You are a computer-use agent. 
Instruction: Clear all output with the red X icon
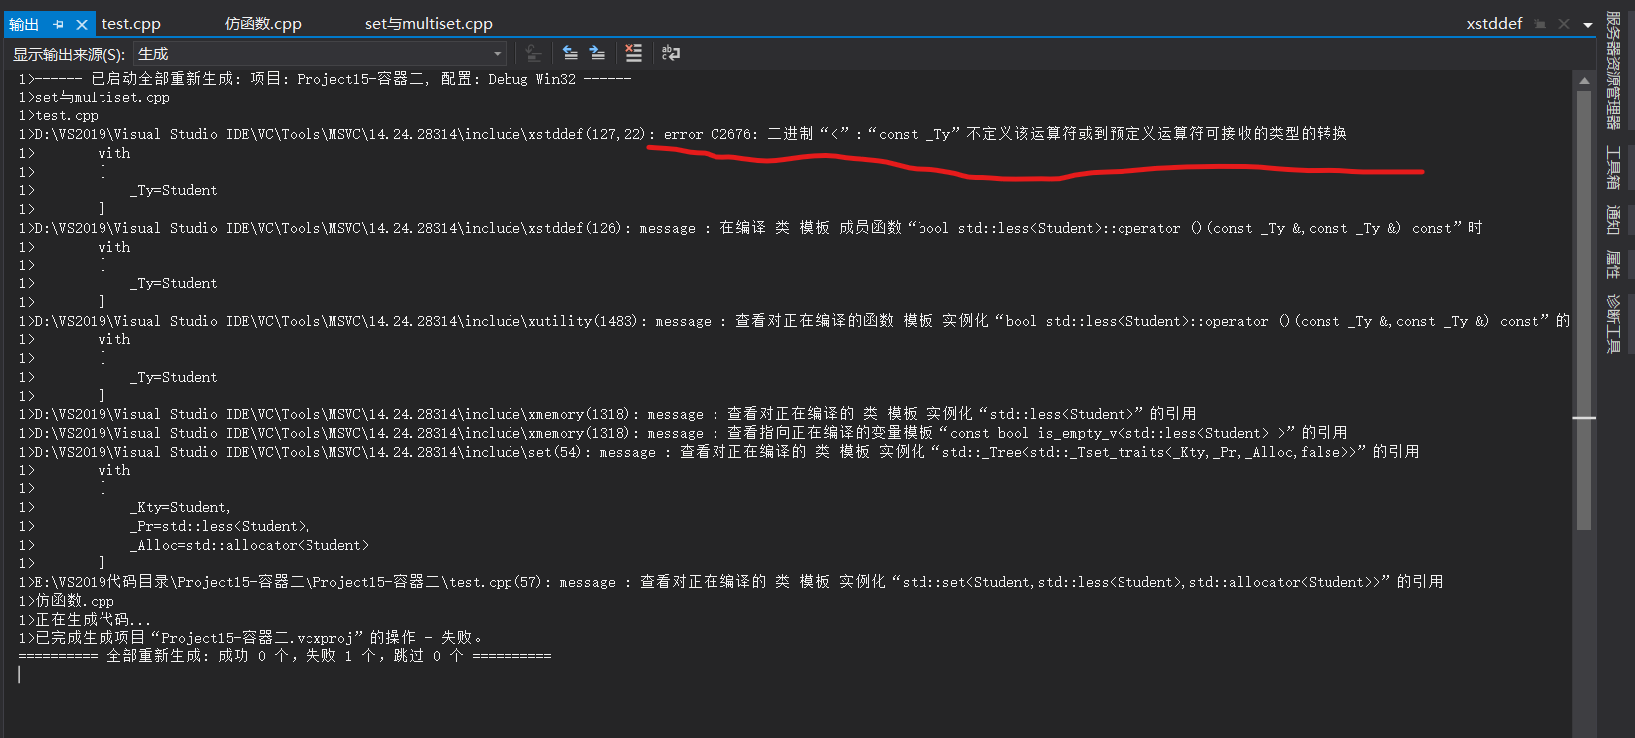coord(633,54)
